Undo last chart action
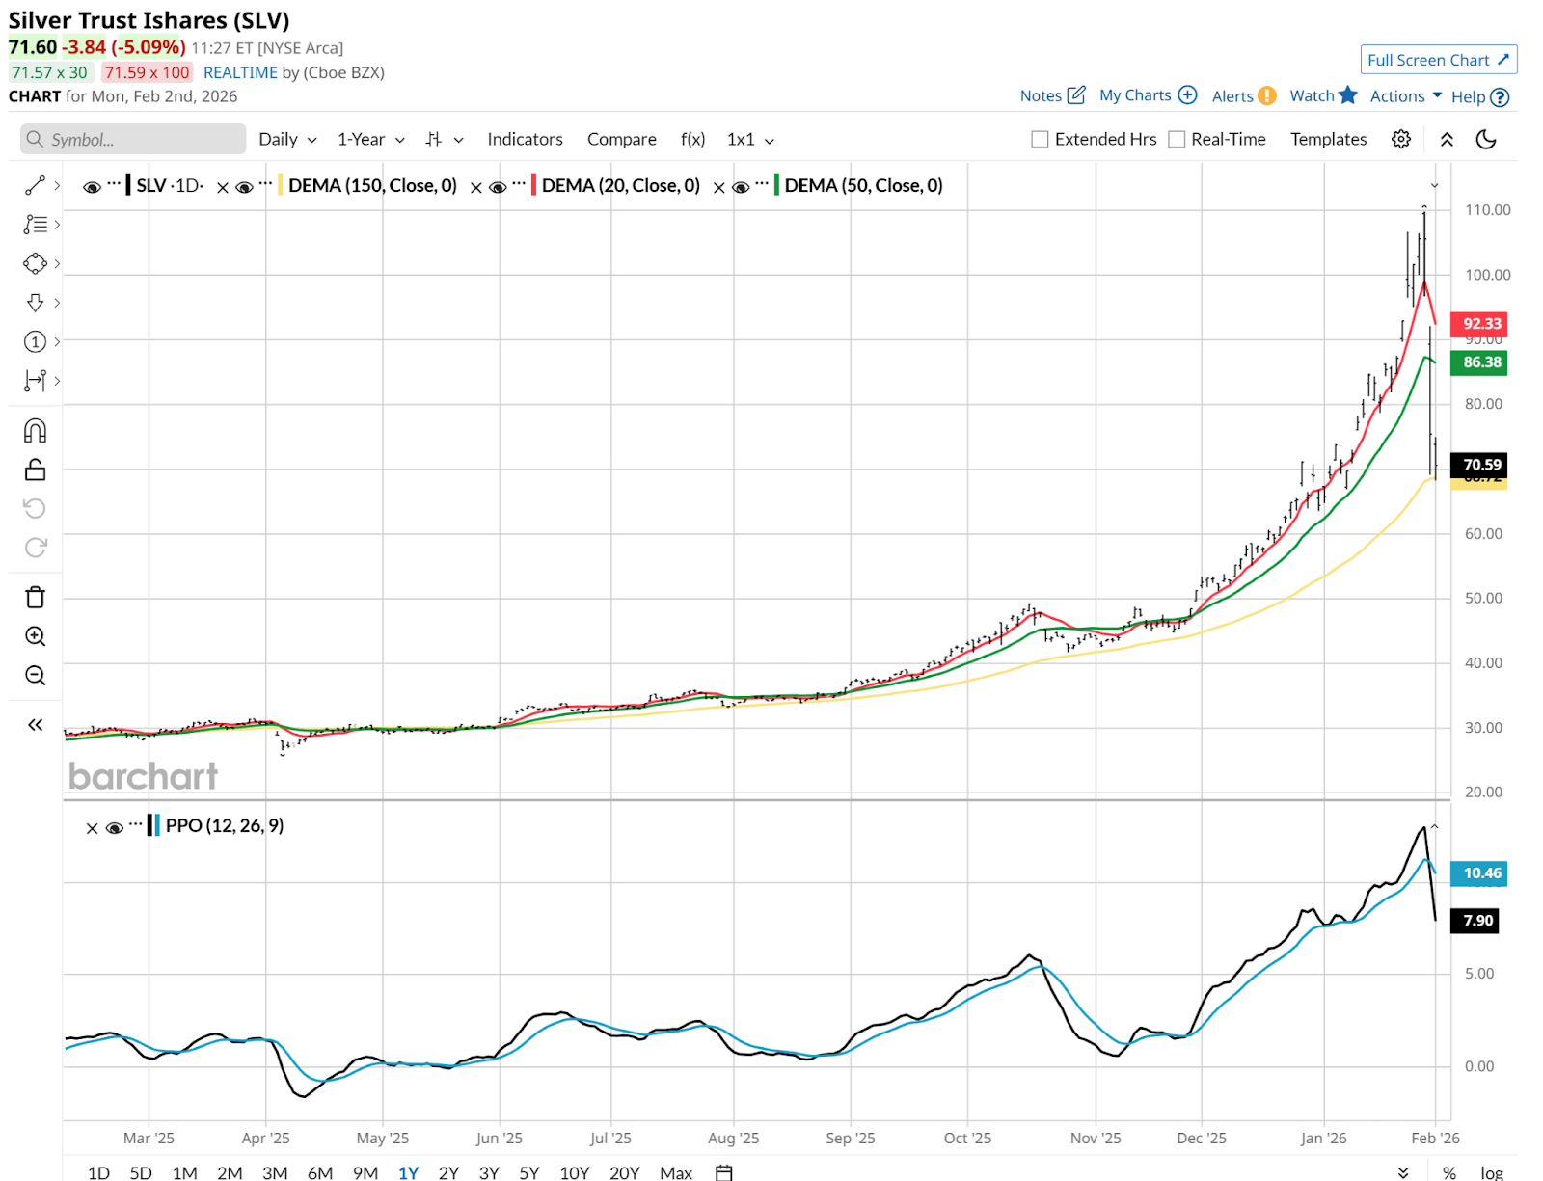The height and width of the screenshot is (1181, 1543). tap(35, 509)
